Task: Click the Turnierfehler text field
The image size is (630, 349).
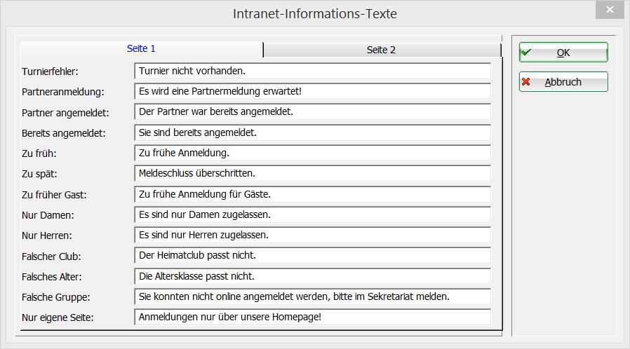Action: (312, 71)
